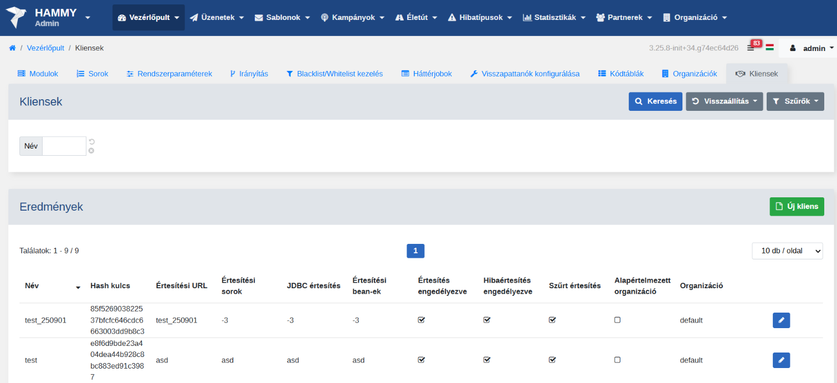This screenshot has height=383, width=837.
Task: Click into the Név filter input field
Action: coord(64,146)
